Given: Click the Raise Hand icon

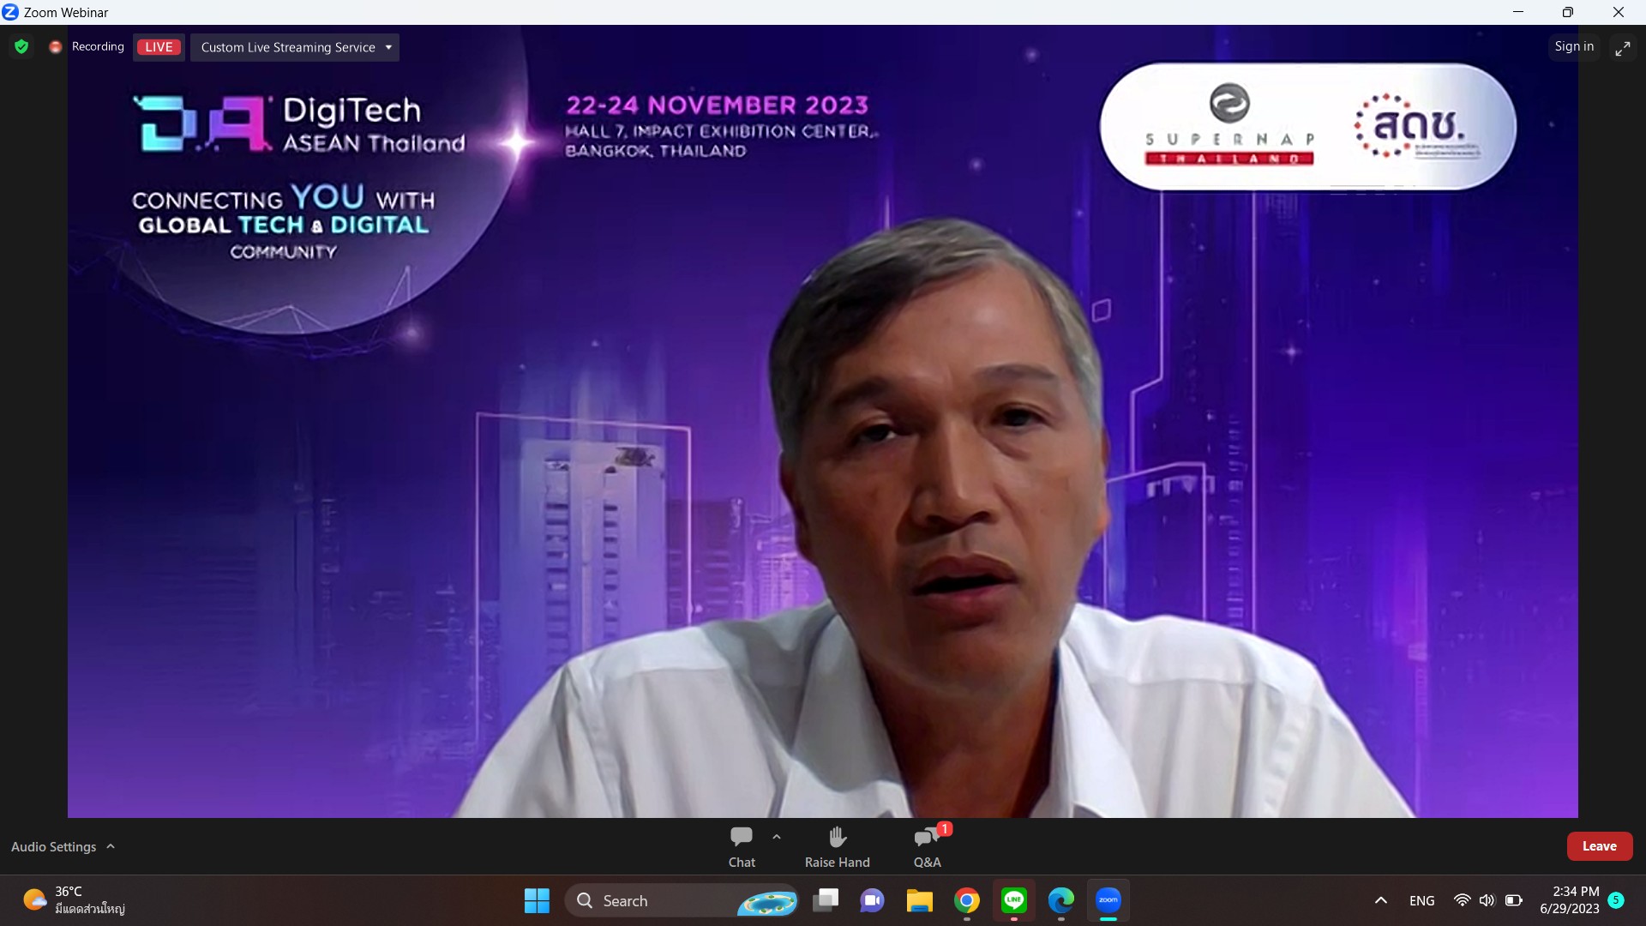Looking at the screenshot, I should [837, 846].
